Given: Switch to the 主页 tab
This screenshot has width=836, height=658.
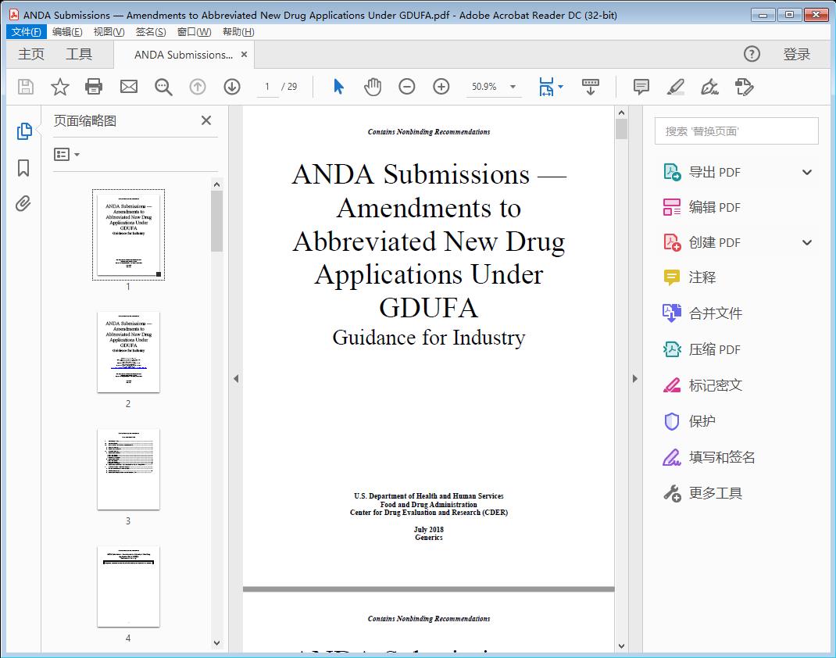Looking at the screenshot, I should tap(31, 54).
